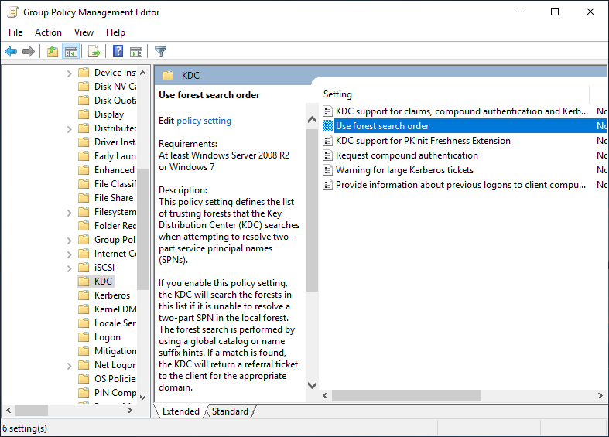609x437 pixels.
Task: Switch to the Standard tab
Action: point(230,411)
